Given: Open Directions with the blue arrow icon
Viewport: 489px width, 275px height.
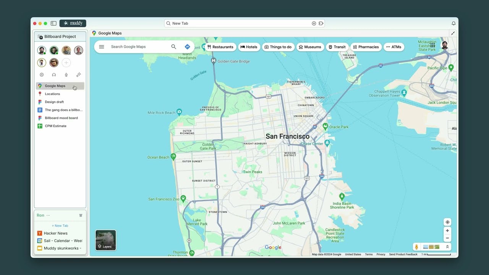Looking at the screenshot, I should 187,47.
